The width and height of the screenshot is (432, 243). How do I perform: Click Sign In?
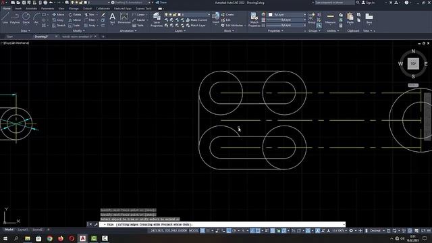click(369, 3)
